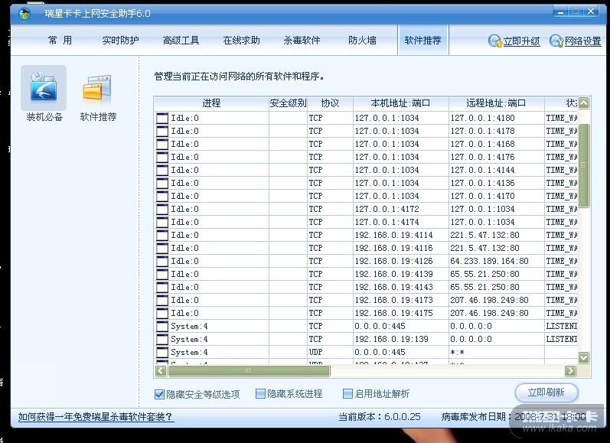
Task: Click the process icon of the Idle:0 row with remote 64.233.189.164:80
Action: pyautogui.click(x=162, y=261)
